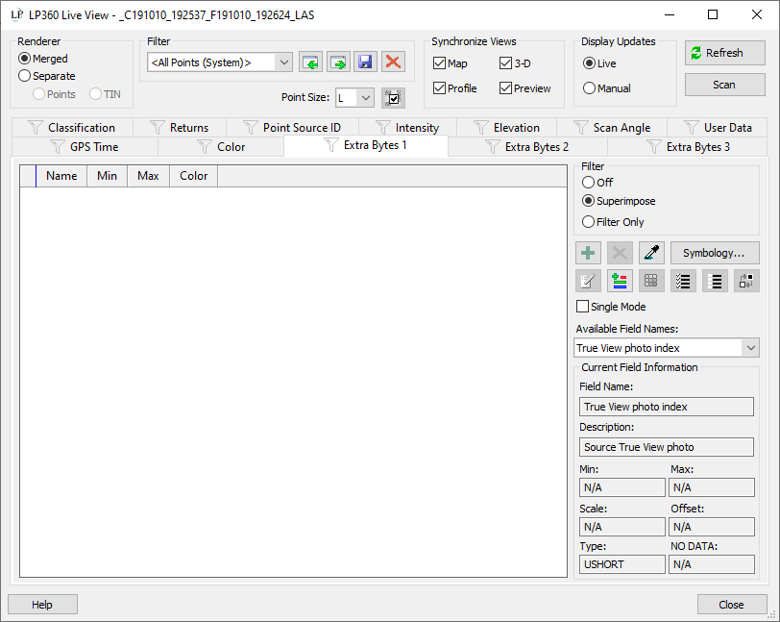Click the funnel icon on the Returns tab
The width and height of the screenshot is (780, 622).
coord(158,128)
